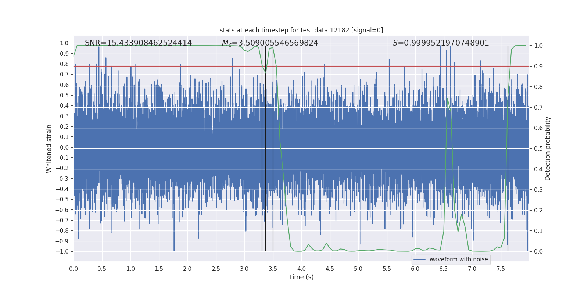588x294 pixels.
Task: Click the 0.8 tick on Detection probability axis
Action: point(538,87)
